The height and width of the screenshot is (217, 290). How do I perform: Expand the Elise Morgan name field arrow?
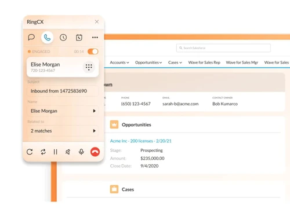tap(94, 111)
